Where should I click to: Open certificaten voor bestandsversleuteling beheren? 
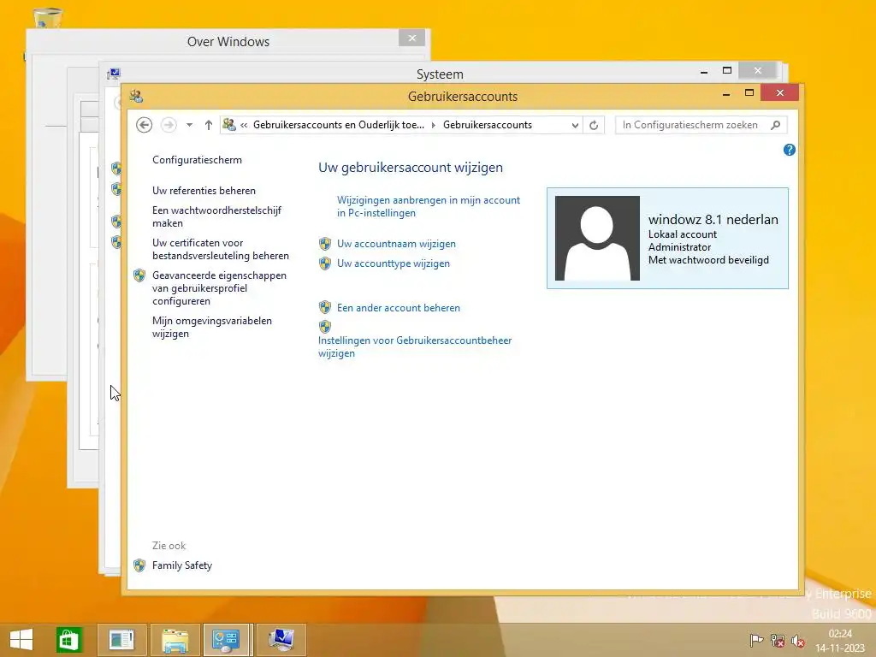click(221, 249)
